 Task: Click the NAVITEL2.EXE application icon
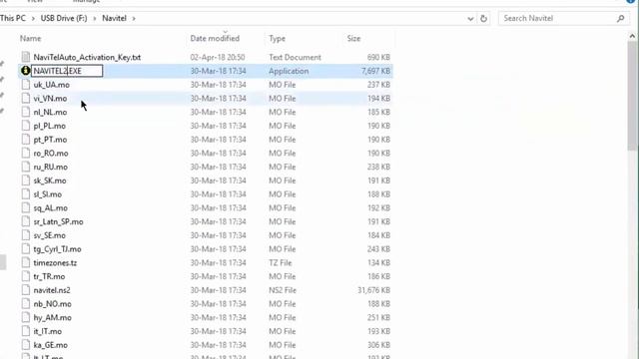click(x=26, y=71)
